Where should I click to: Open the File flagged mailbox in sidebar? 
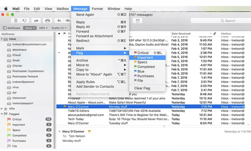pos(29,146)
